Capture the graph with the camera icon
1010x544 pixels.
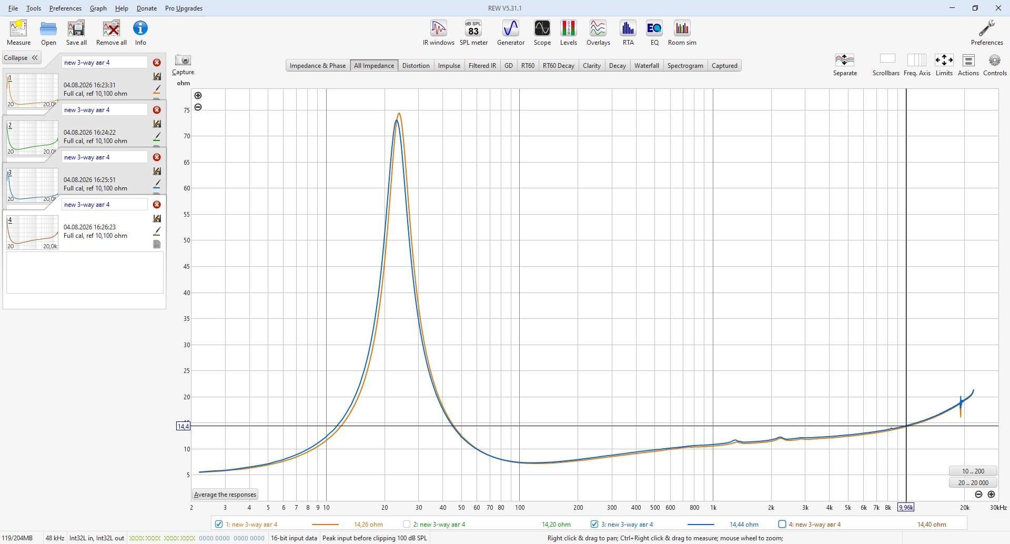point(183,65)
